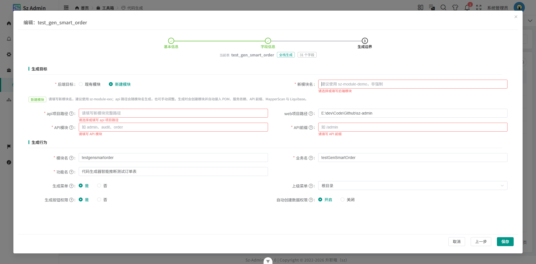Focus the 模块名 testgensmartorder field
The height and width of the screenshot is (264, 536).
[x=173, y=158]
